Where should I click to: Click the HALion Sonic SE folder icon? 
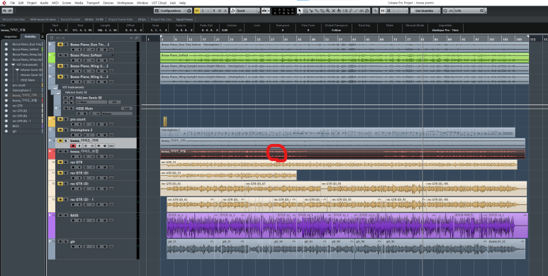tap(57, 92)
